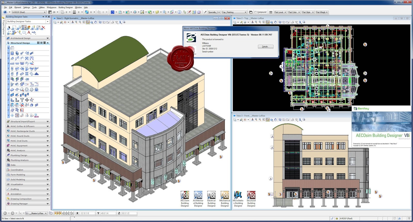Click the Y coordinate input field
413x222 pixels.
click(108, 213)
